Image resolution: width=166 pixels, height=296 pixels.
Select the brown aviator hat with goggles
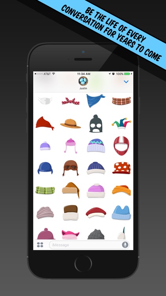tap(70, 168)
